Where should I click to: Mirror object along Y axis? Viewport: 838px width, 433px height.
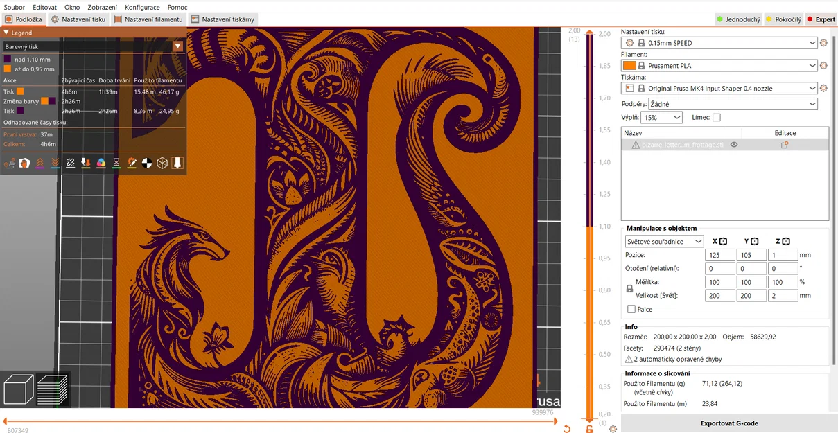[754, 241]
